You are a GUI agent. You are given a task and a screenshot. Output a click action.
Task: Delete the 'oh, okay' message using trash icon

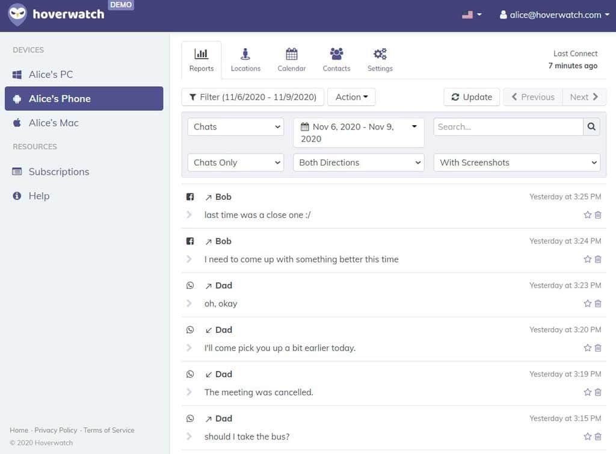598,303
